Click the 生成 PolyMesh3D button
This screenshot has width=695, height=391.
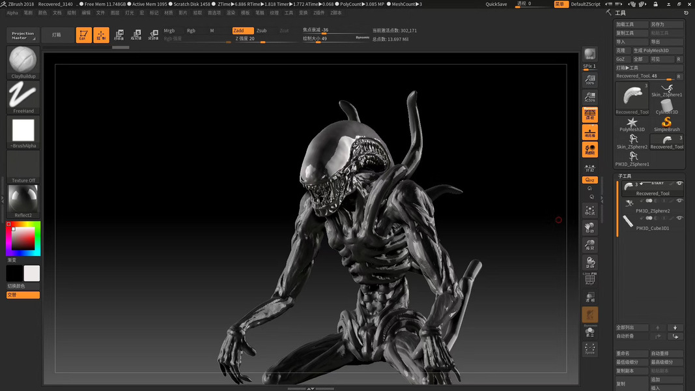coord(658,51)
